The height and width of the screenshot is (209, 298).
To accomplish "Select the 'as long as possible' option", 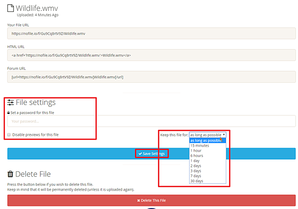I will [x=208, y=141].
